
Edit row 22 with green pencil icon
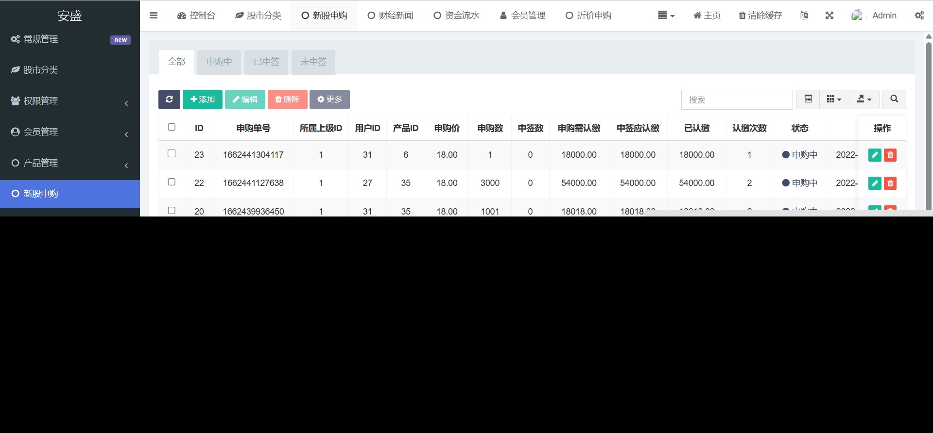pyautogui.click(x=875, y=183)
